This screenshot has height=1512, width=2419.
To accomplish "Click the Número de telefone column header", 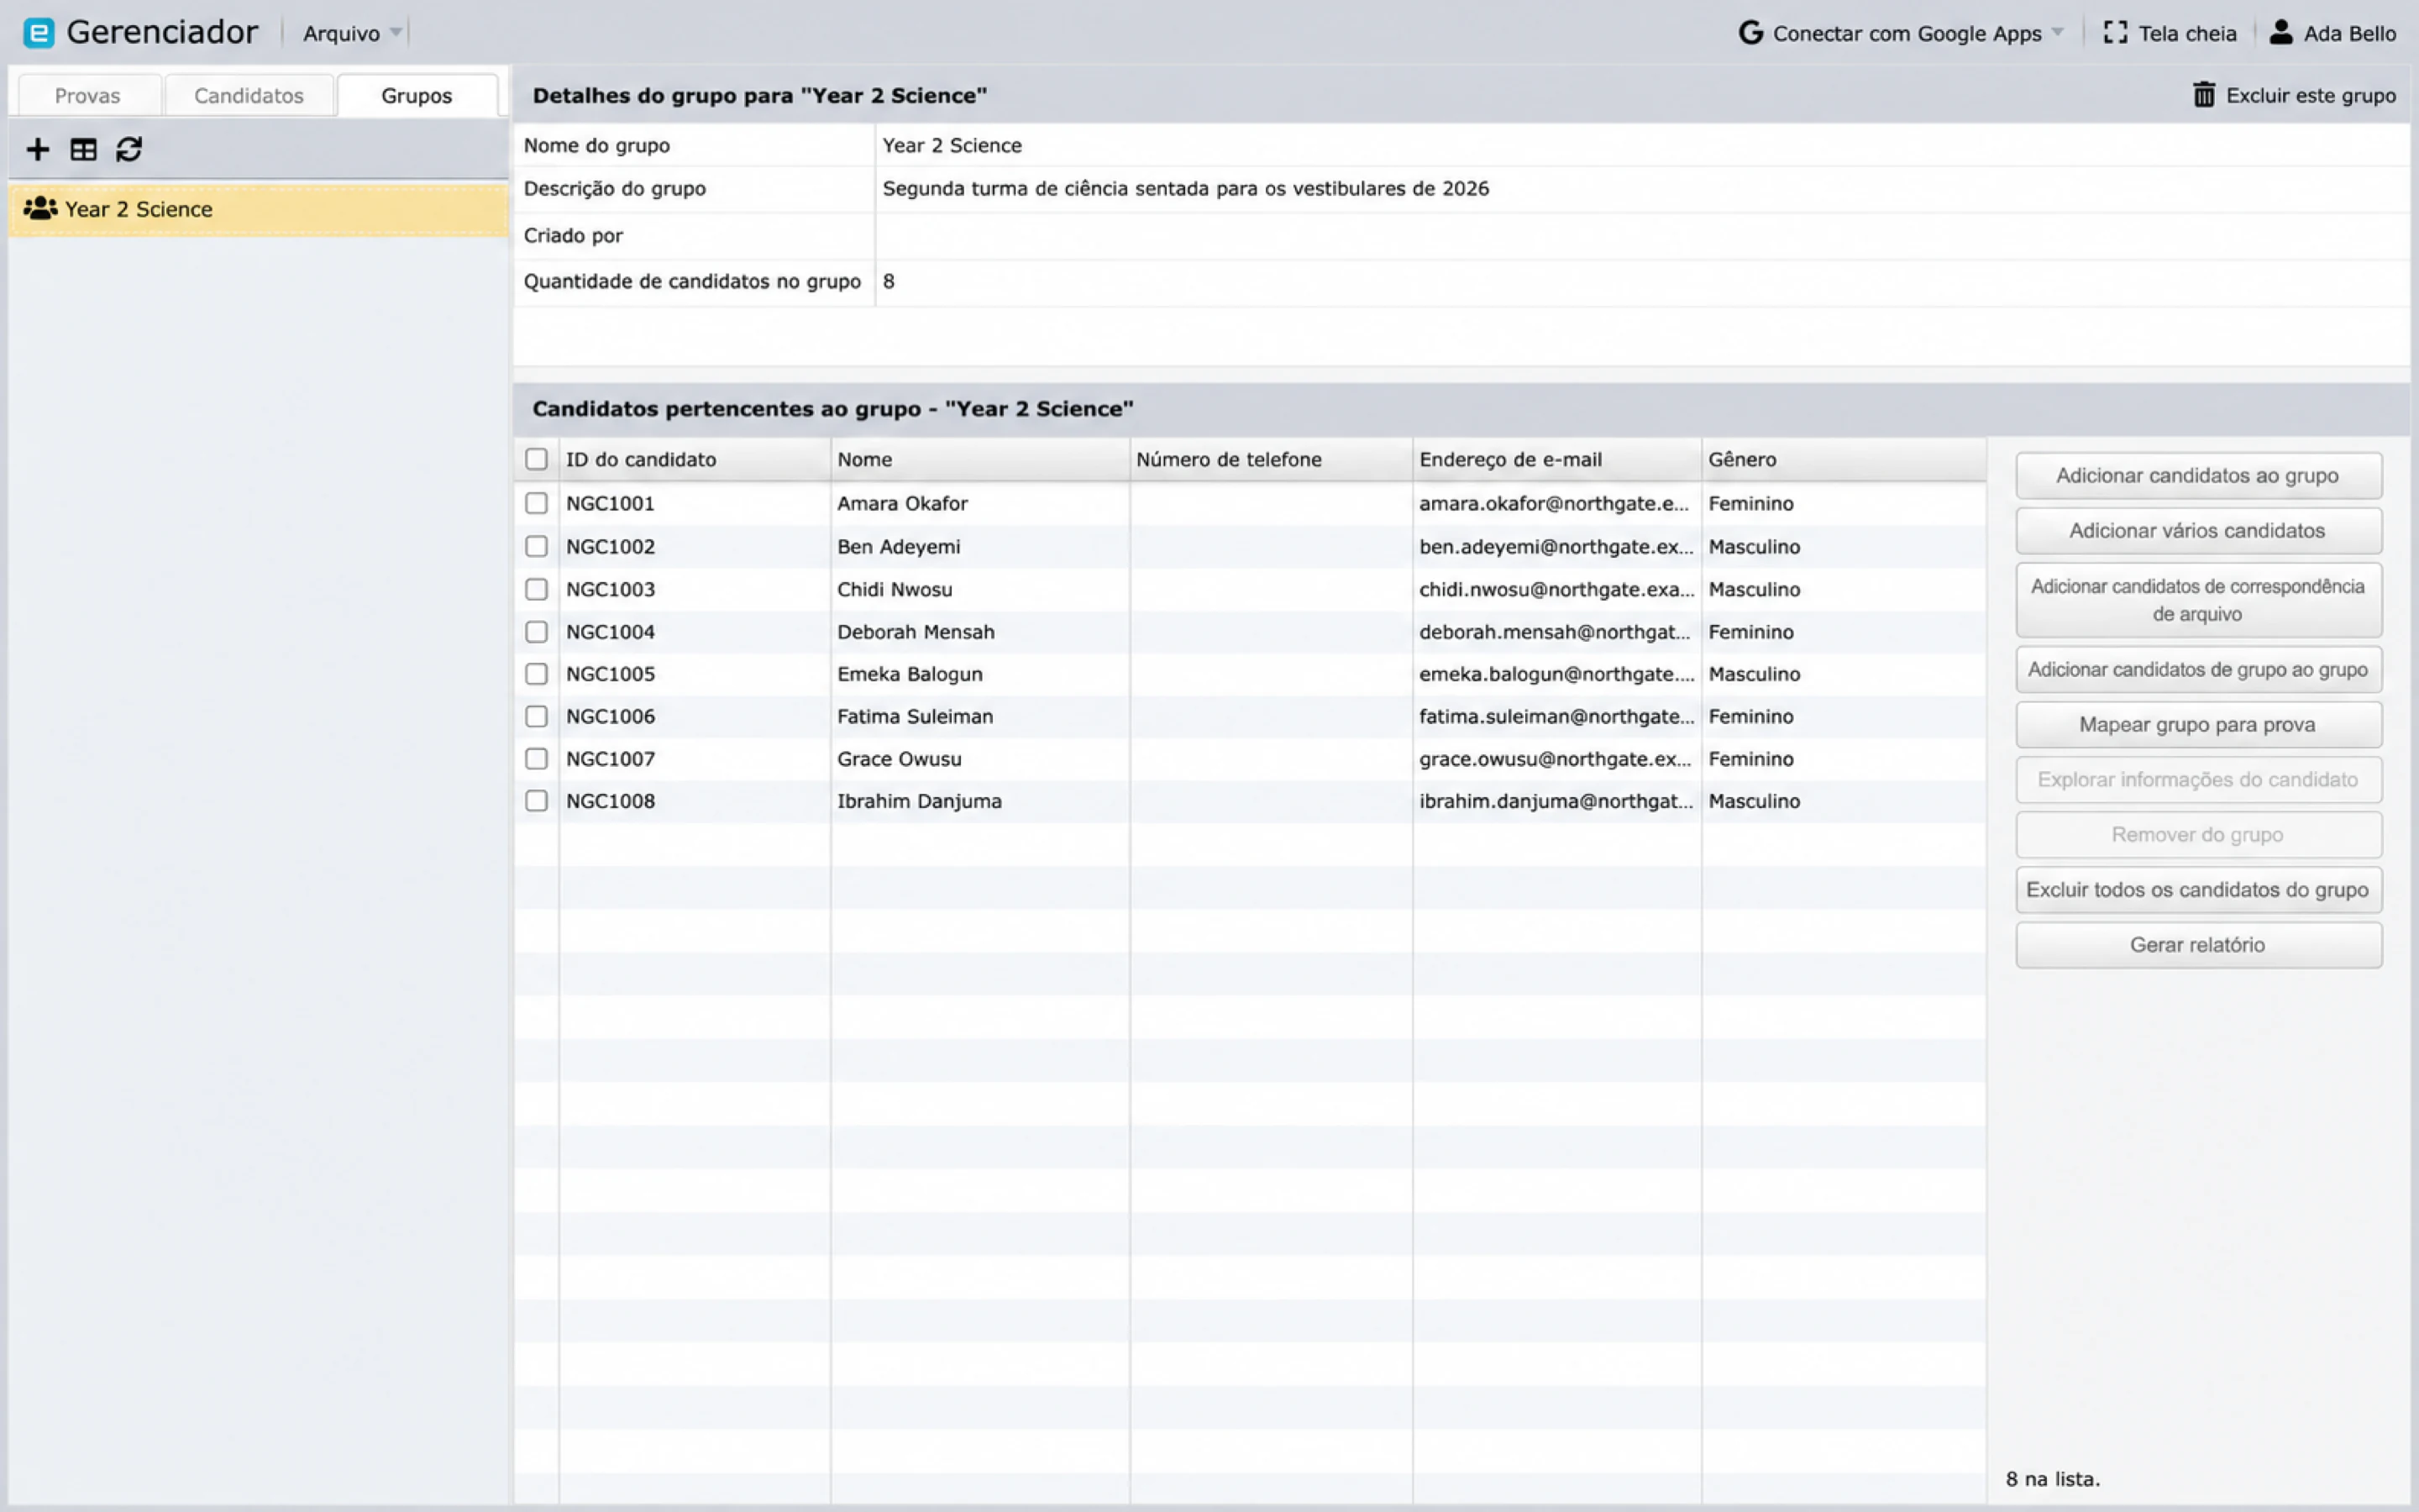I will pos(1271,459).
